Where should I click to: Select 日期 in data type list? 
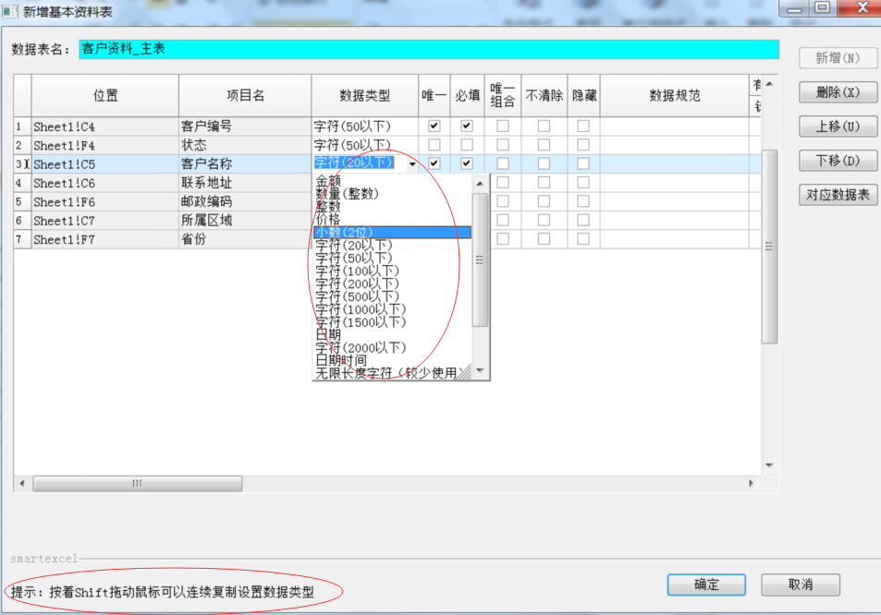[x=392, y=334]
